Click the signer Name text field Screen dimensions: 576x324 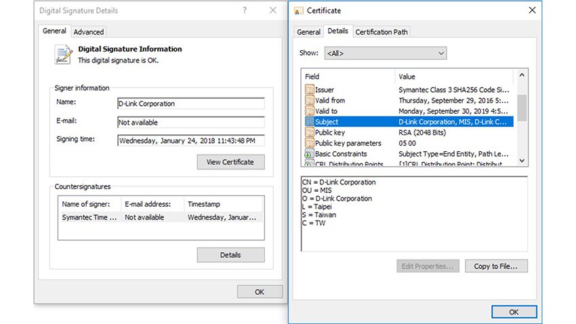pos(190,104)
